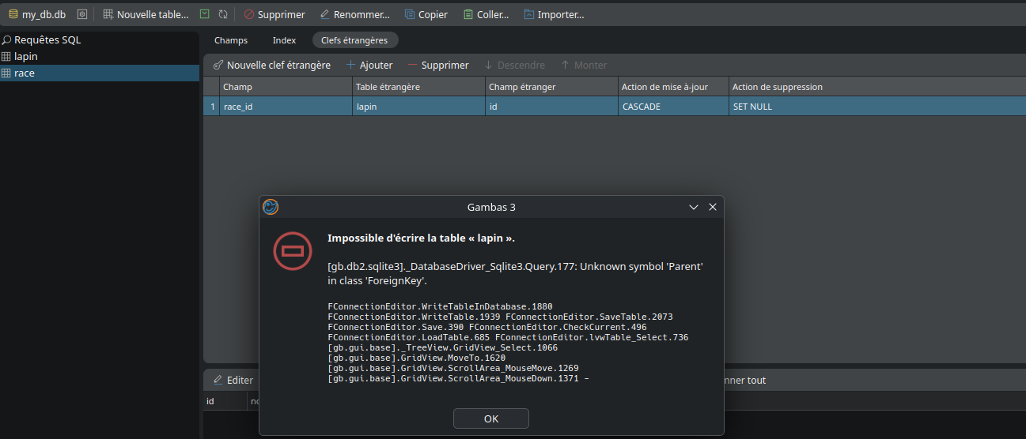This screenshot has height=439, width=1026.
Task: Switch to the Champs tab
Action: [x=231, y=40]
